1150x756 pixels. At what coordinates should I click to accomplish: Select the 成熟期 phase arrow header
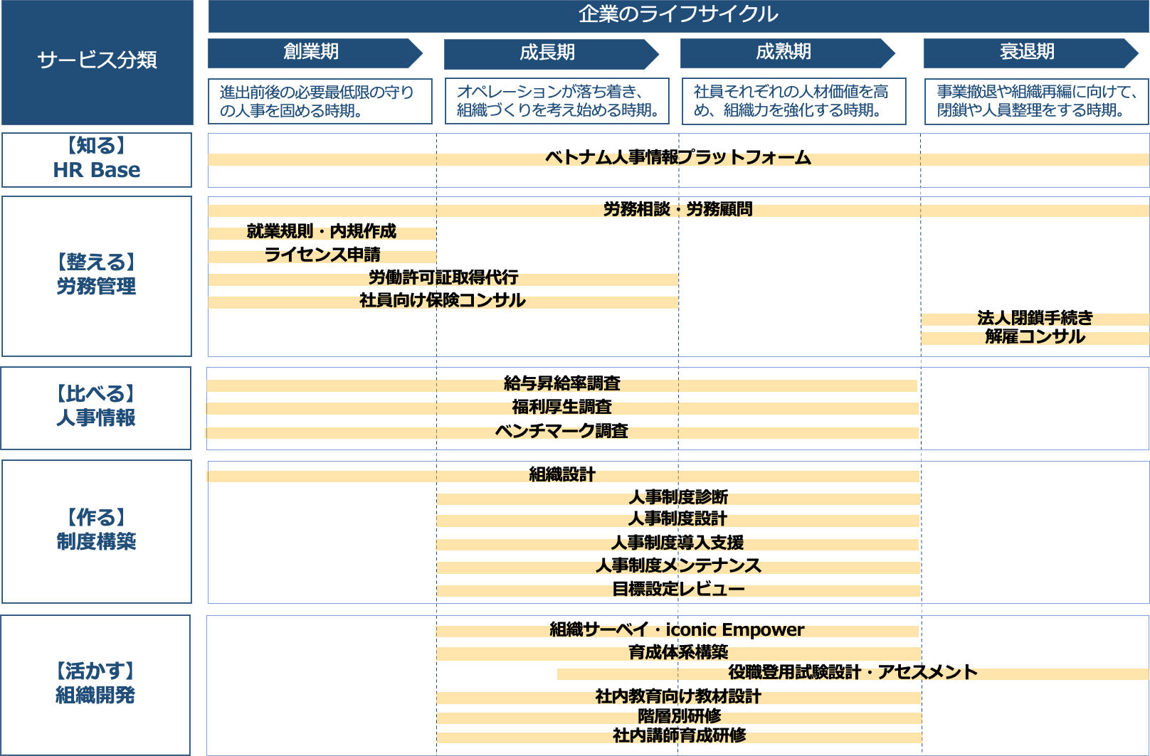click(x=784, y=53)
